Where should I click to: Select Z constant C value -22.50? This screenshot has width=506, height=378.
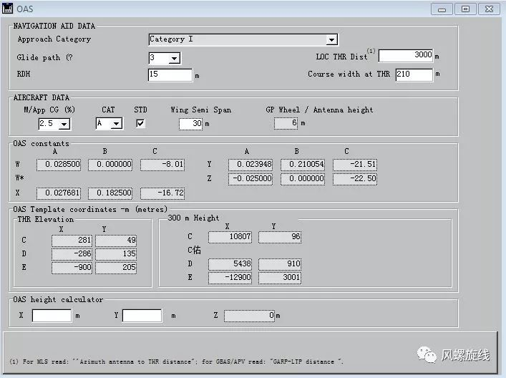pyautogui.click(x=355, y=179)
